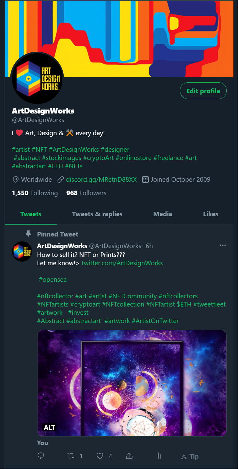The width and height of the screenshot is (238, 469).
Task: Open tweet analytics bar chart icon
Action: (x=158, y=456)
